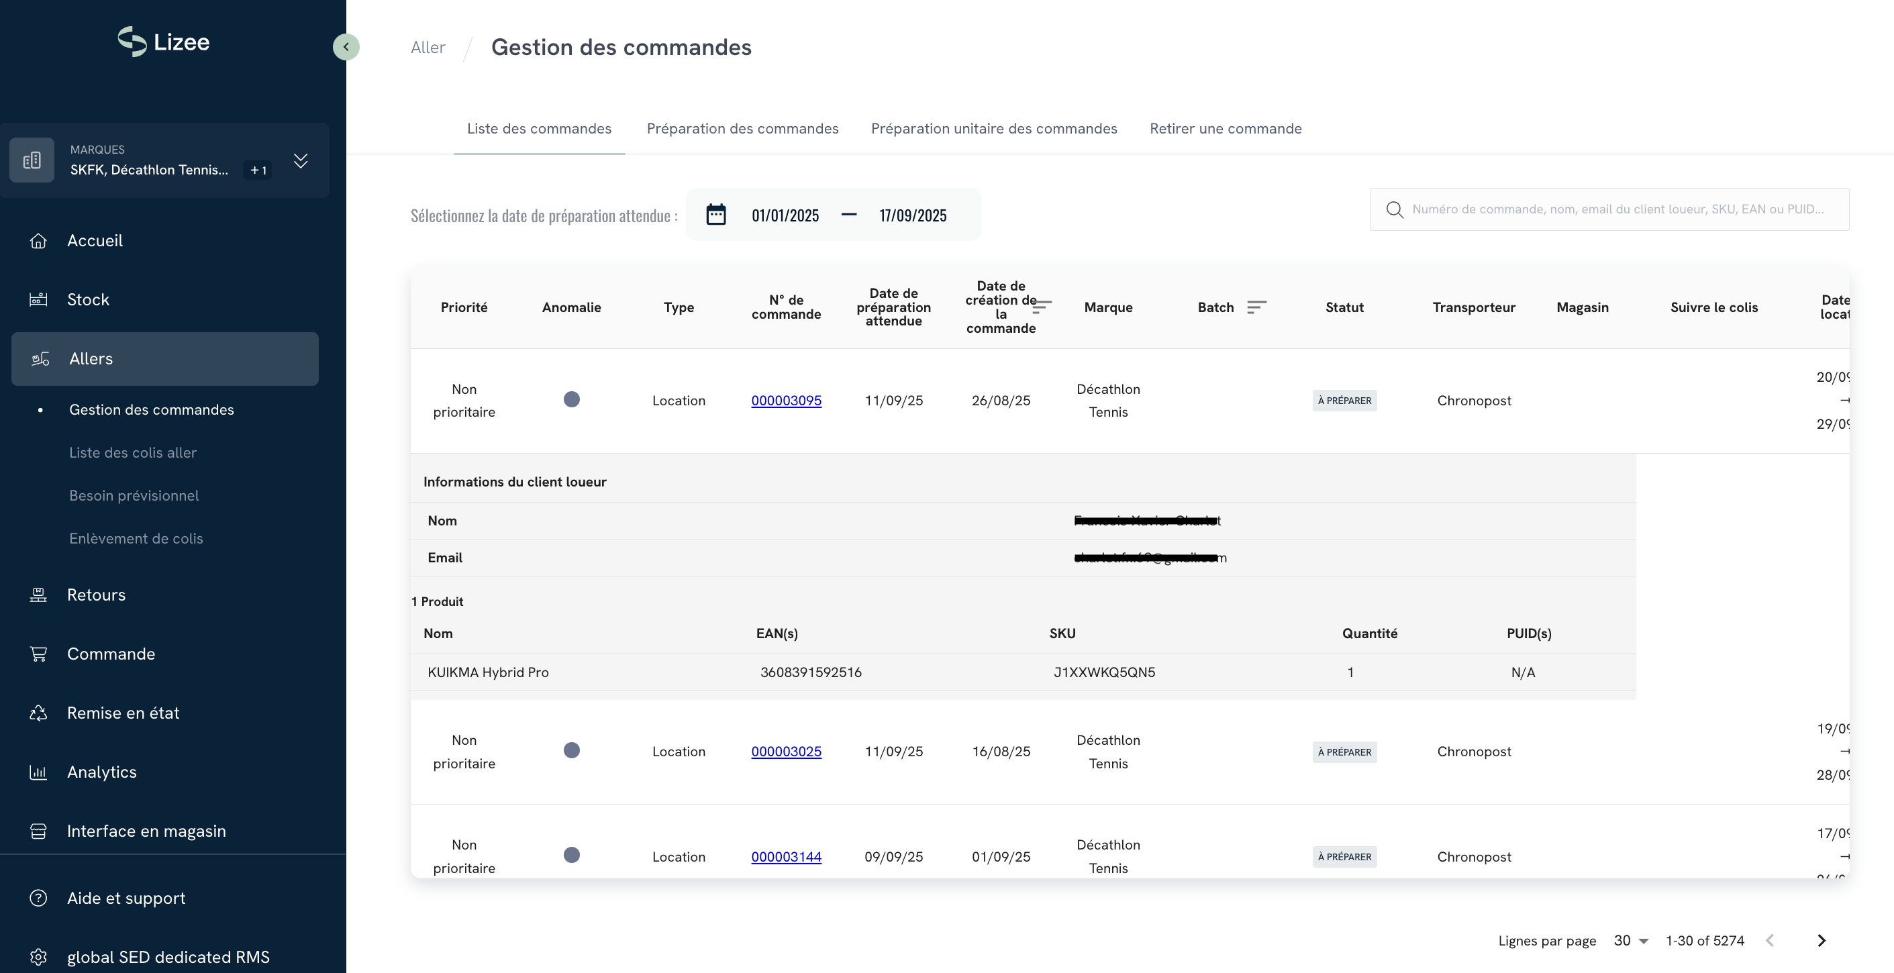Click the Commande cart icon

(x=38, y=654)
